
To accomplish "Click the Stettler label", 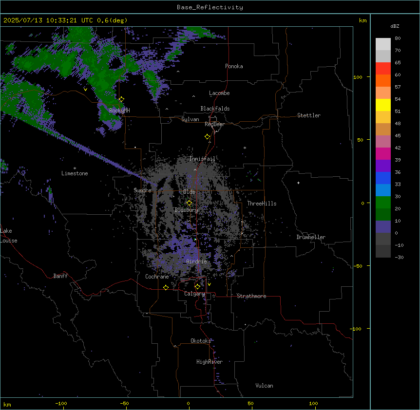I will tap(309, 115).
